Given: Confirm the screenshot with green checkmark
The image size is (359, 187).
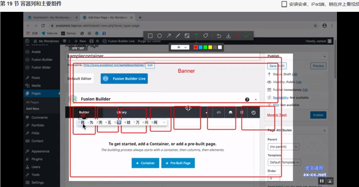Looking at the screenshot, I should coord(247,36).
